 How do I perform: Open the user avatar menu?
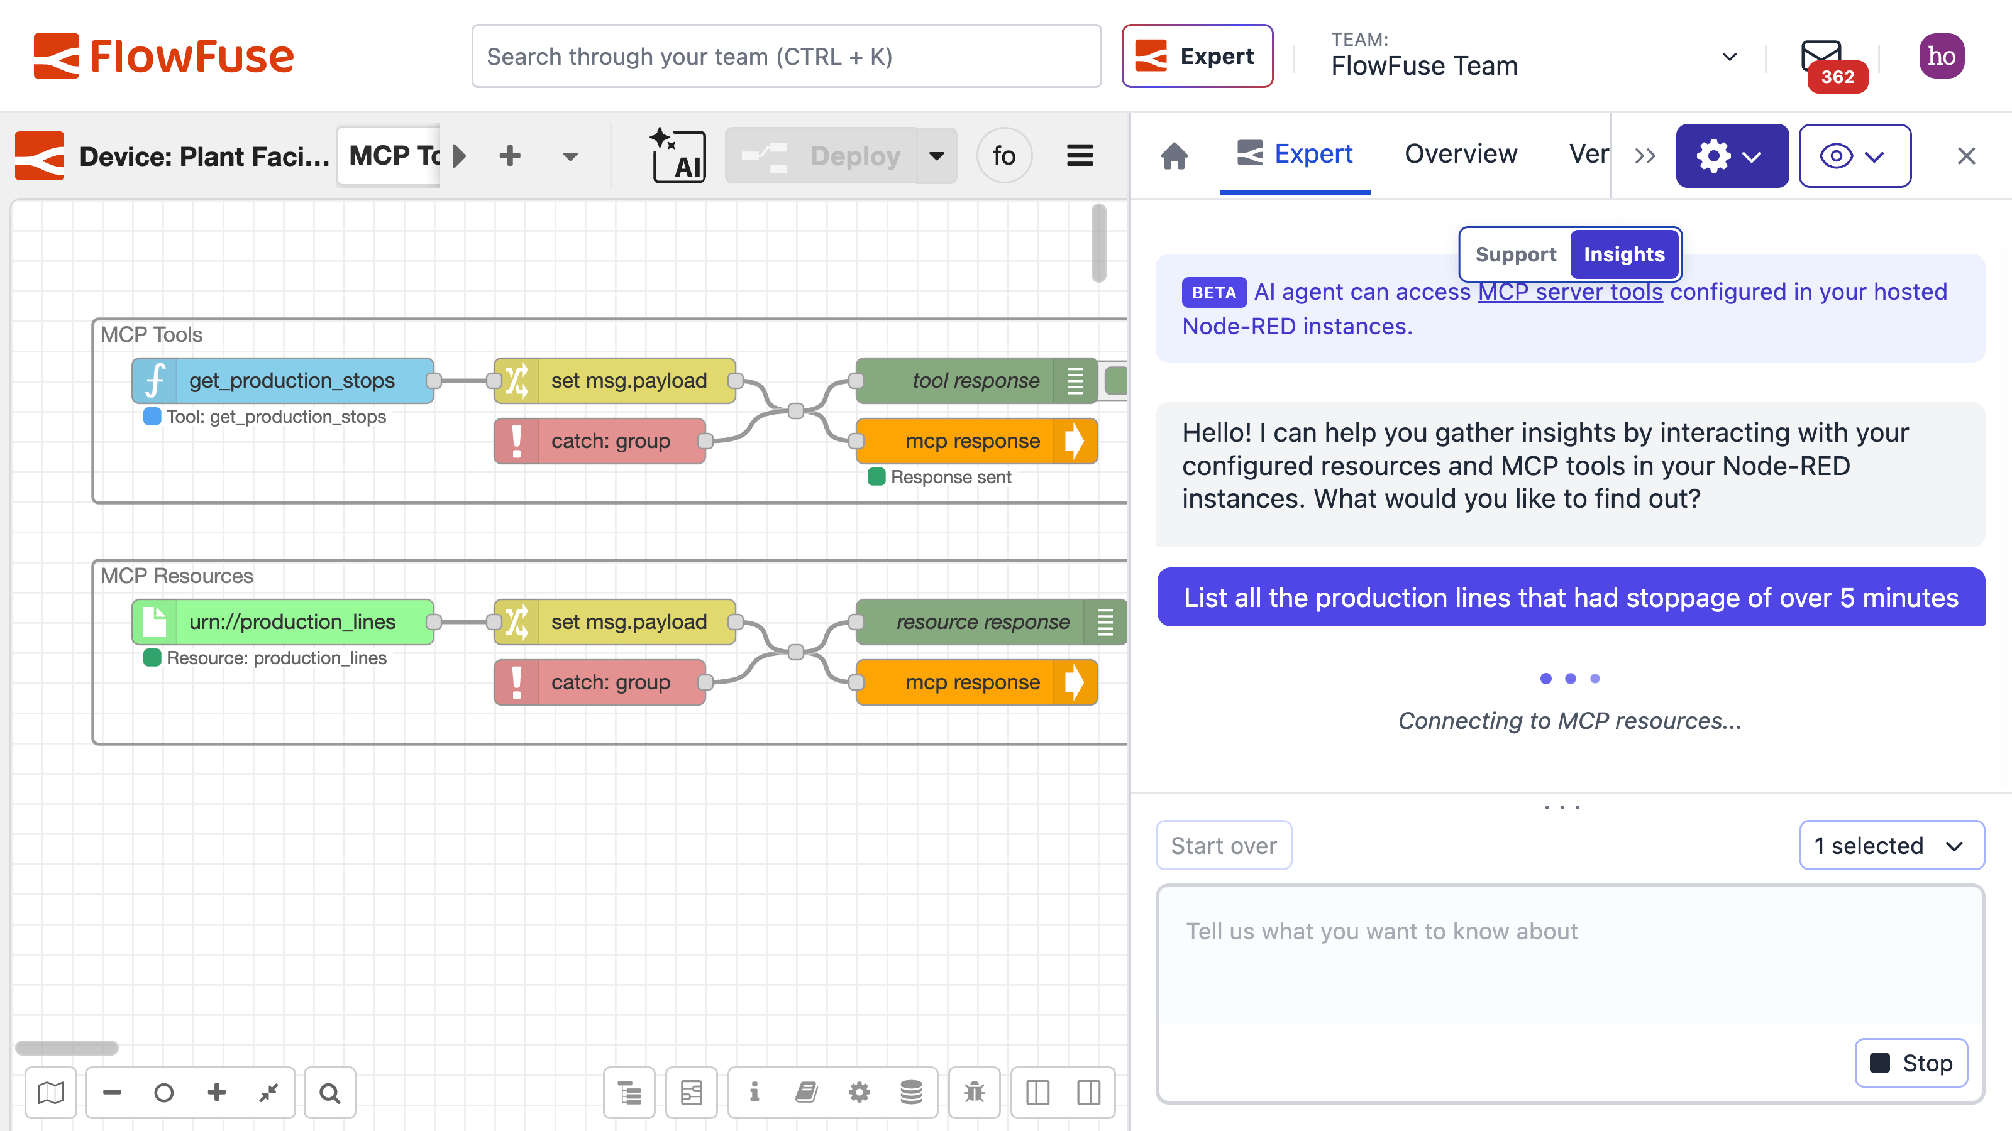click(1940, 56)
